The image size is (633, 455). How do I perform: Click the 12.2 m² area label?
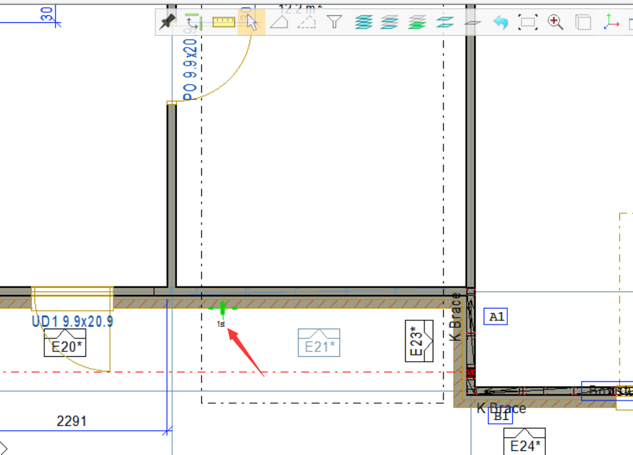coord(300,8)
